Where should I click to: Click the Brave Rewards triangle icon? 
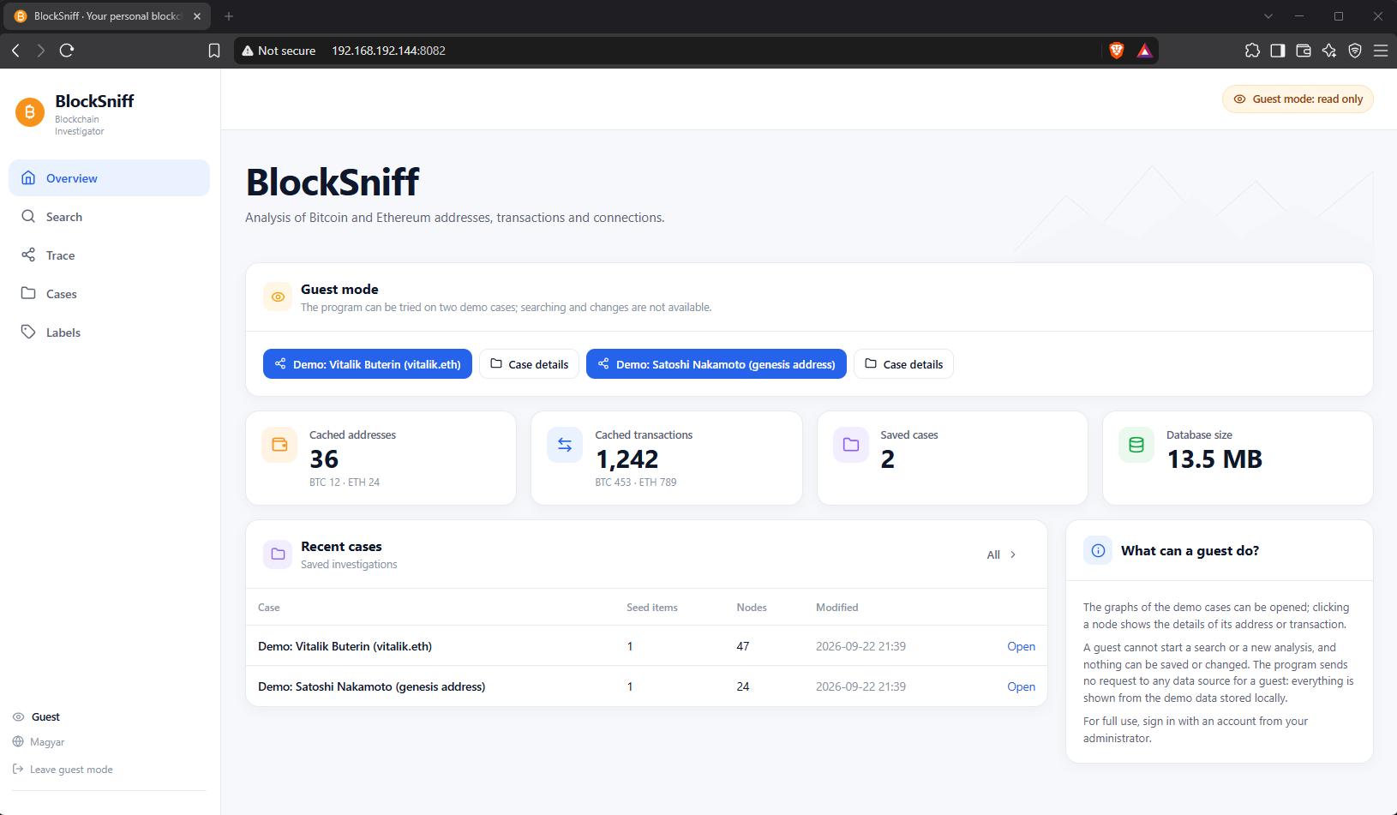(1145, 51)
